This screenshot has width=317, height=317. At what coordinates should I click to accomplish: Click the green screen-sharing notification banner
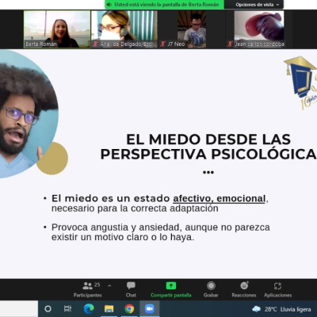pyautogui.click(x=164, y=5)
